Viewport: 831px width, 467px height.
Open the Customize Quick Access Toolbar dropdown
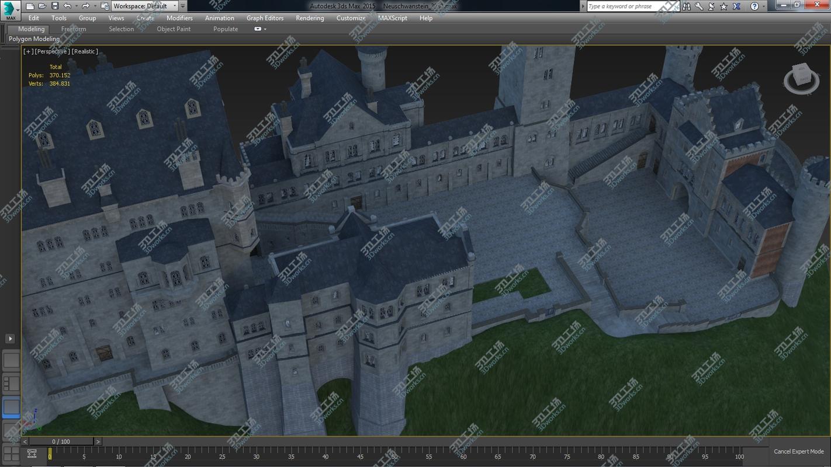coord(183,6)
